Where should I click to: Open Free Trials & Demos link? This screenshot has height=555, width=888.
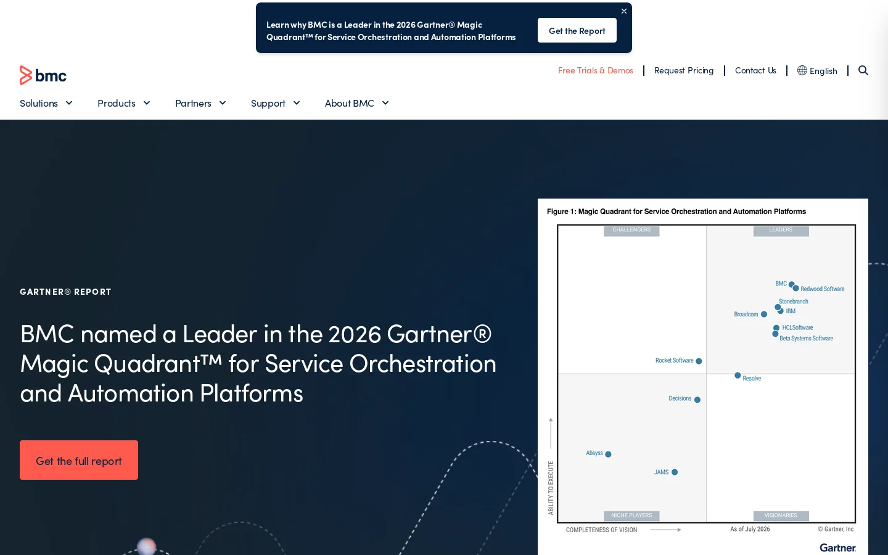click(x=596, y=70)
